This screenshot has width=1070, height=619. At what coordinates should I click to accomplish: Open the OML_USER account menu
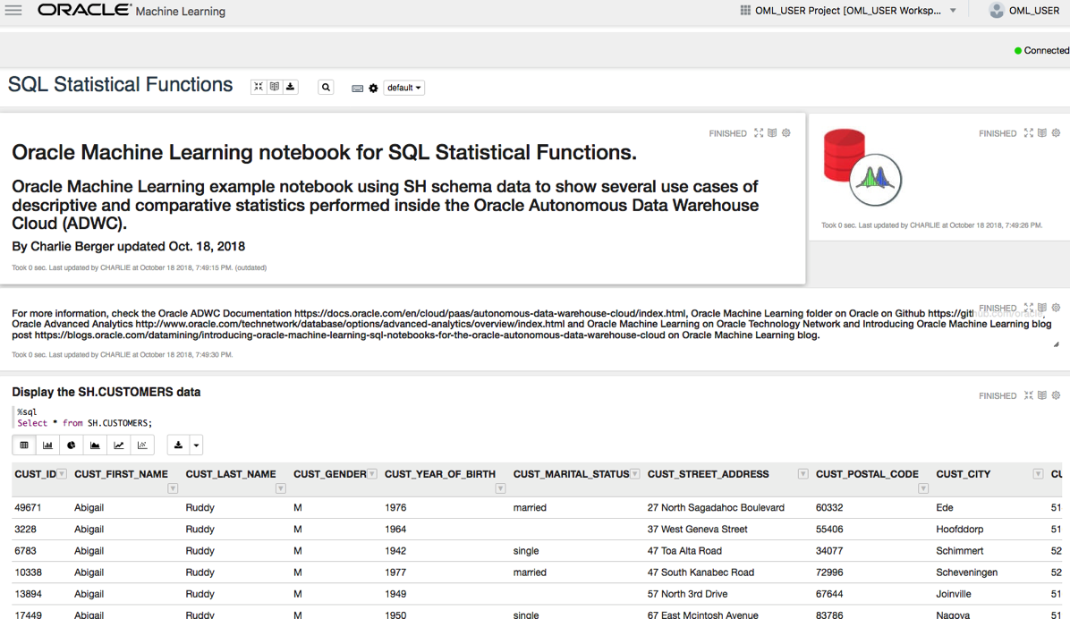point(1034,10)
